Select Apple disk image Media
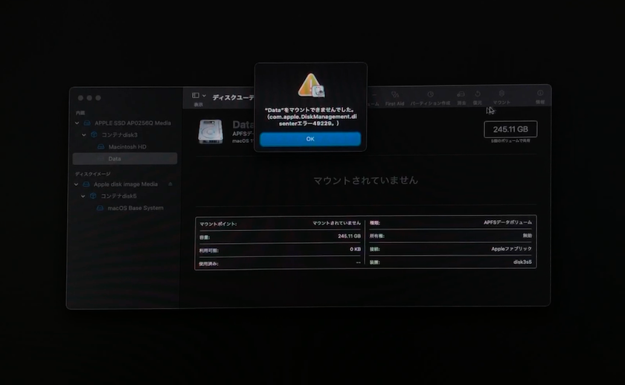625x385 pixels. [126, 184]
